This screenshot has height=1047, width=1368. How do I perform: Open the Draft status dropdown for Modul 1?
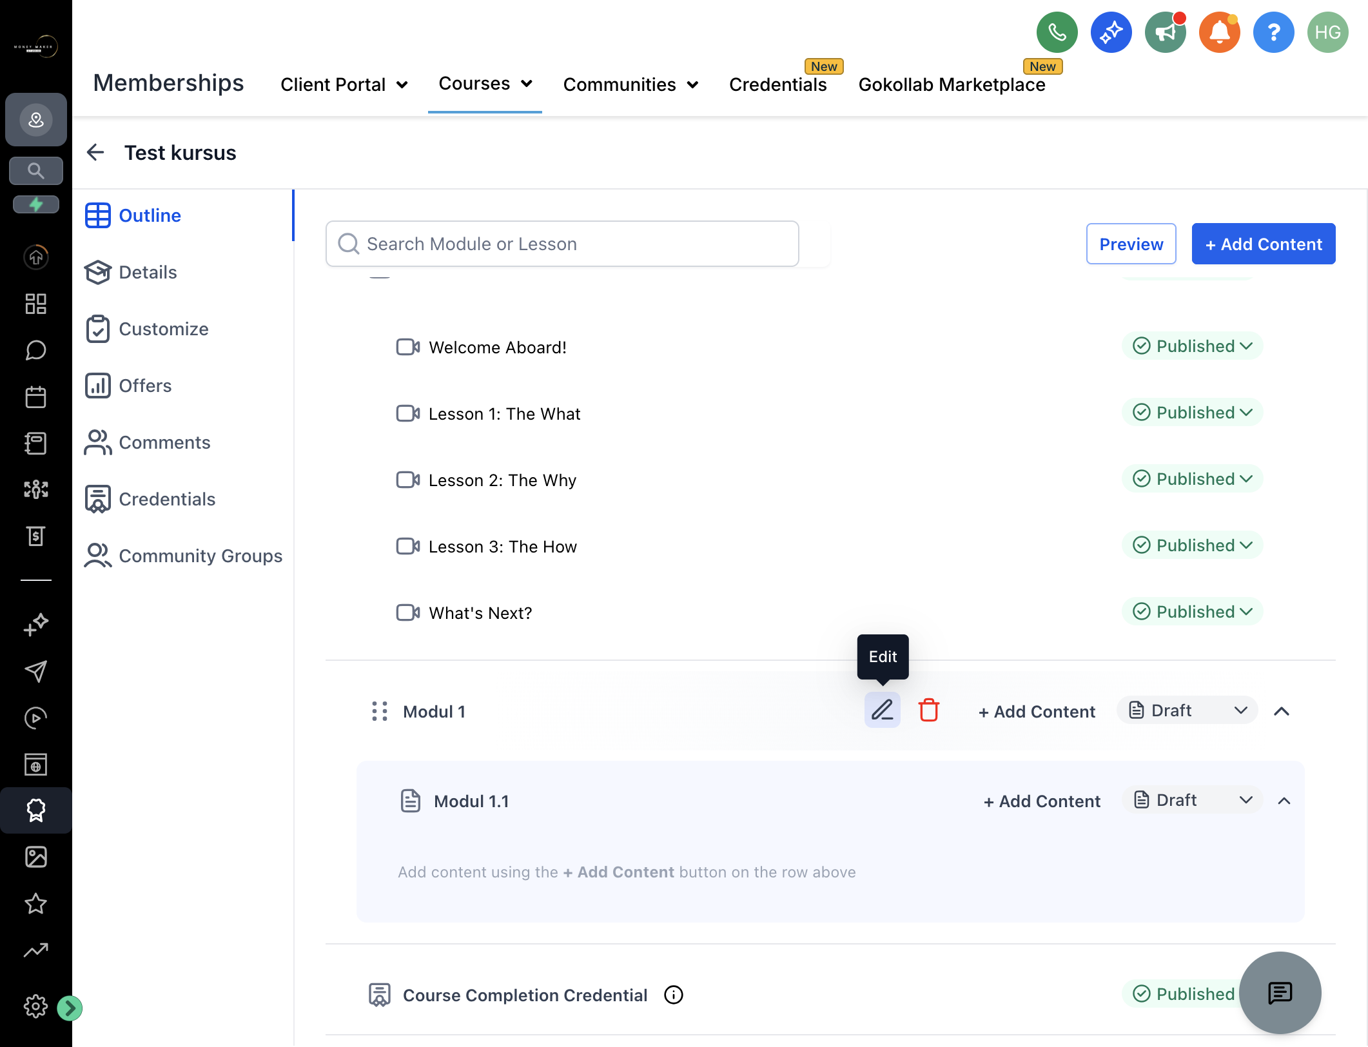click(1187, 710)
